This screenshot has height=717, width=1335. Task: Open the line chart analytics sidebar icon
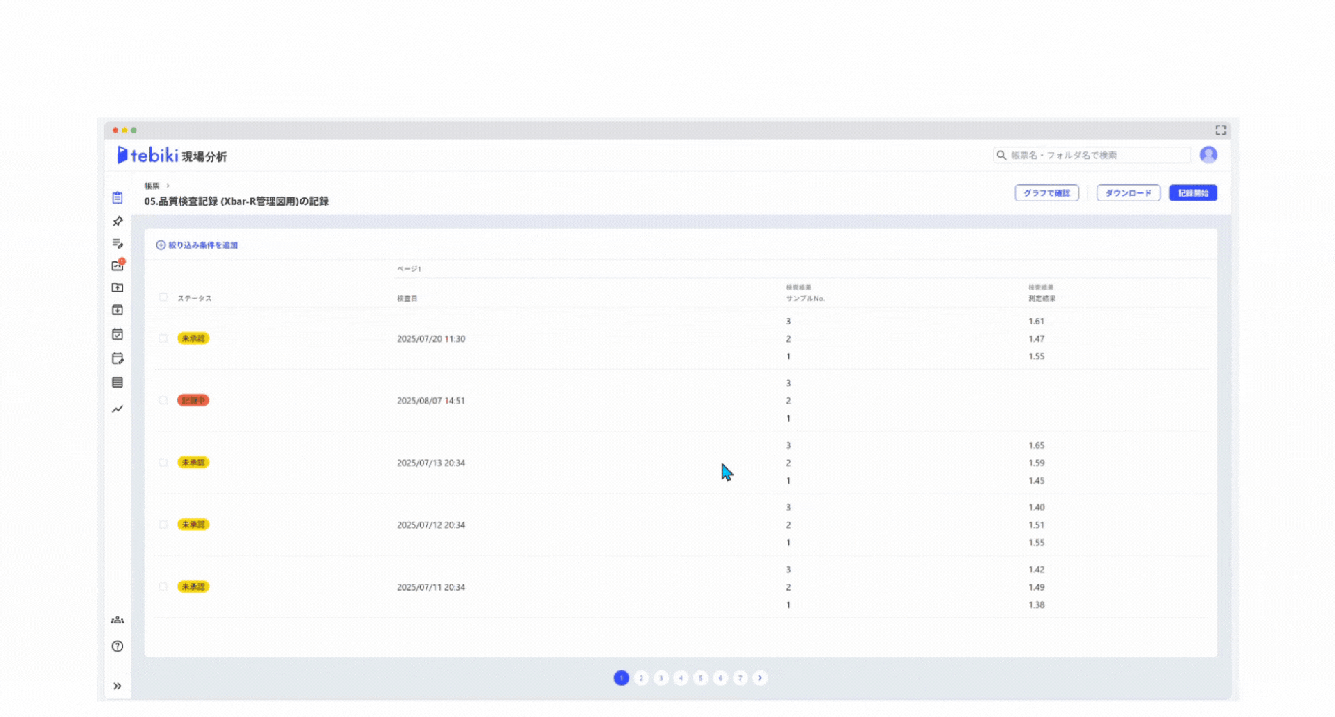tap(118, 409)
